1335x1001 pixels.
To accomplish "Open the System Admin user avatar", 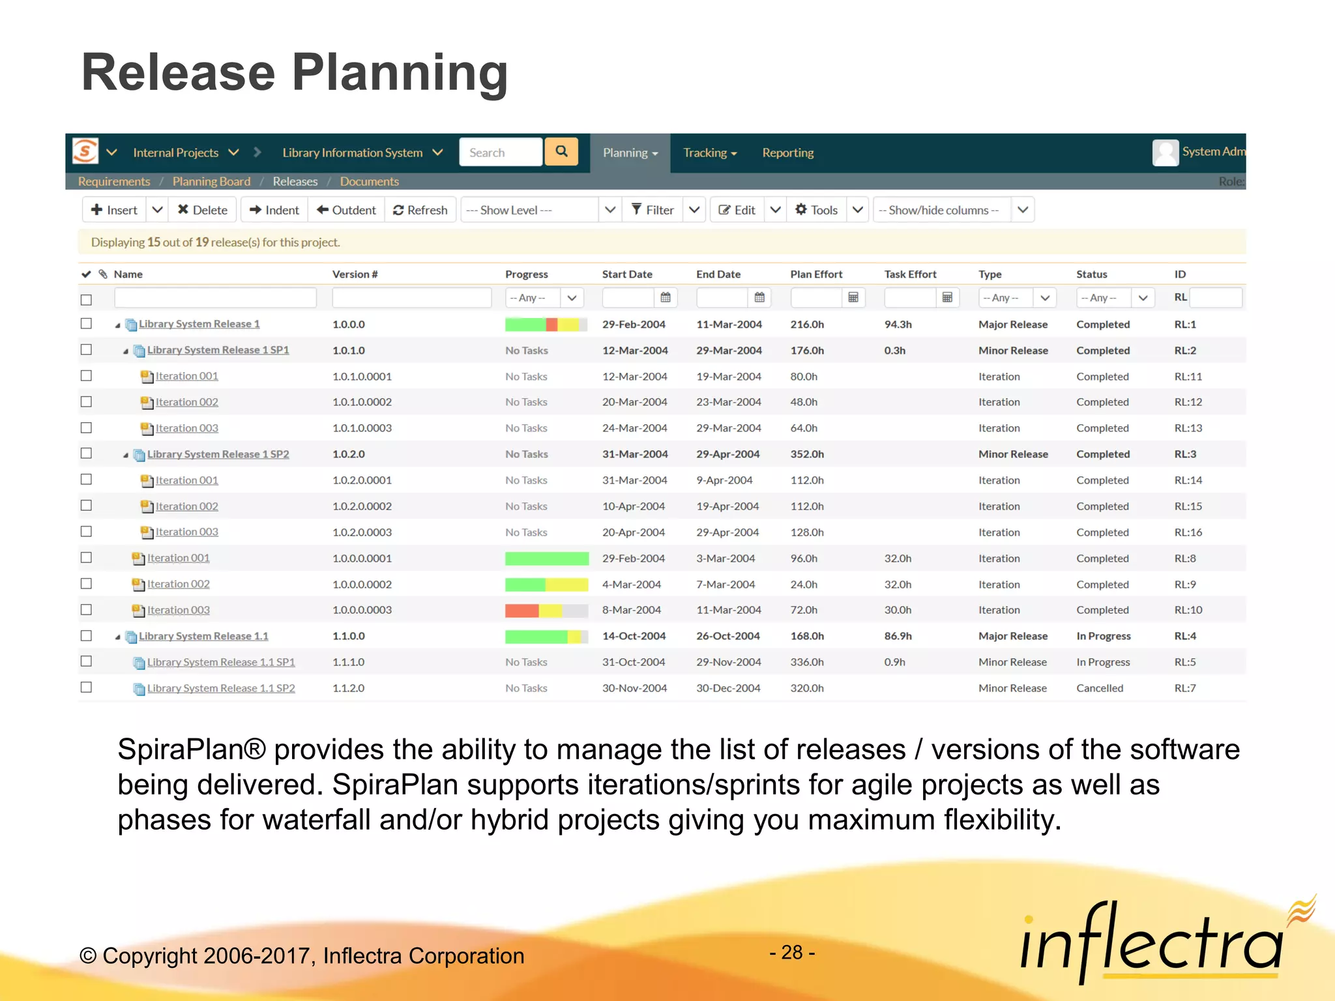I will click(x=1165, y=152).
